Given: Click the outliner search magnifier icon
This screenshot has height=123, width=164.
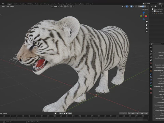Looking at the screenshot, I should [x=161, y=6].
